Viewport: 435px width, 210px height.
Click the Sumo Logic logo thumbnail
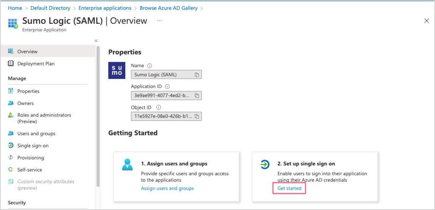pos(117,70)
